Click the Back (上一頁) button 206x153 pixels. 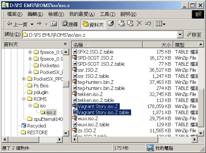click(17, 24)
